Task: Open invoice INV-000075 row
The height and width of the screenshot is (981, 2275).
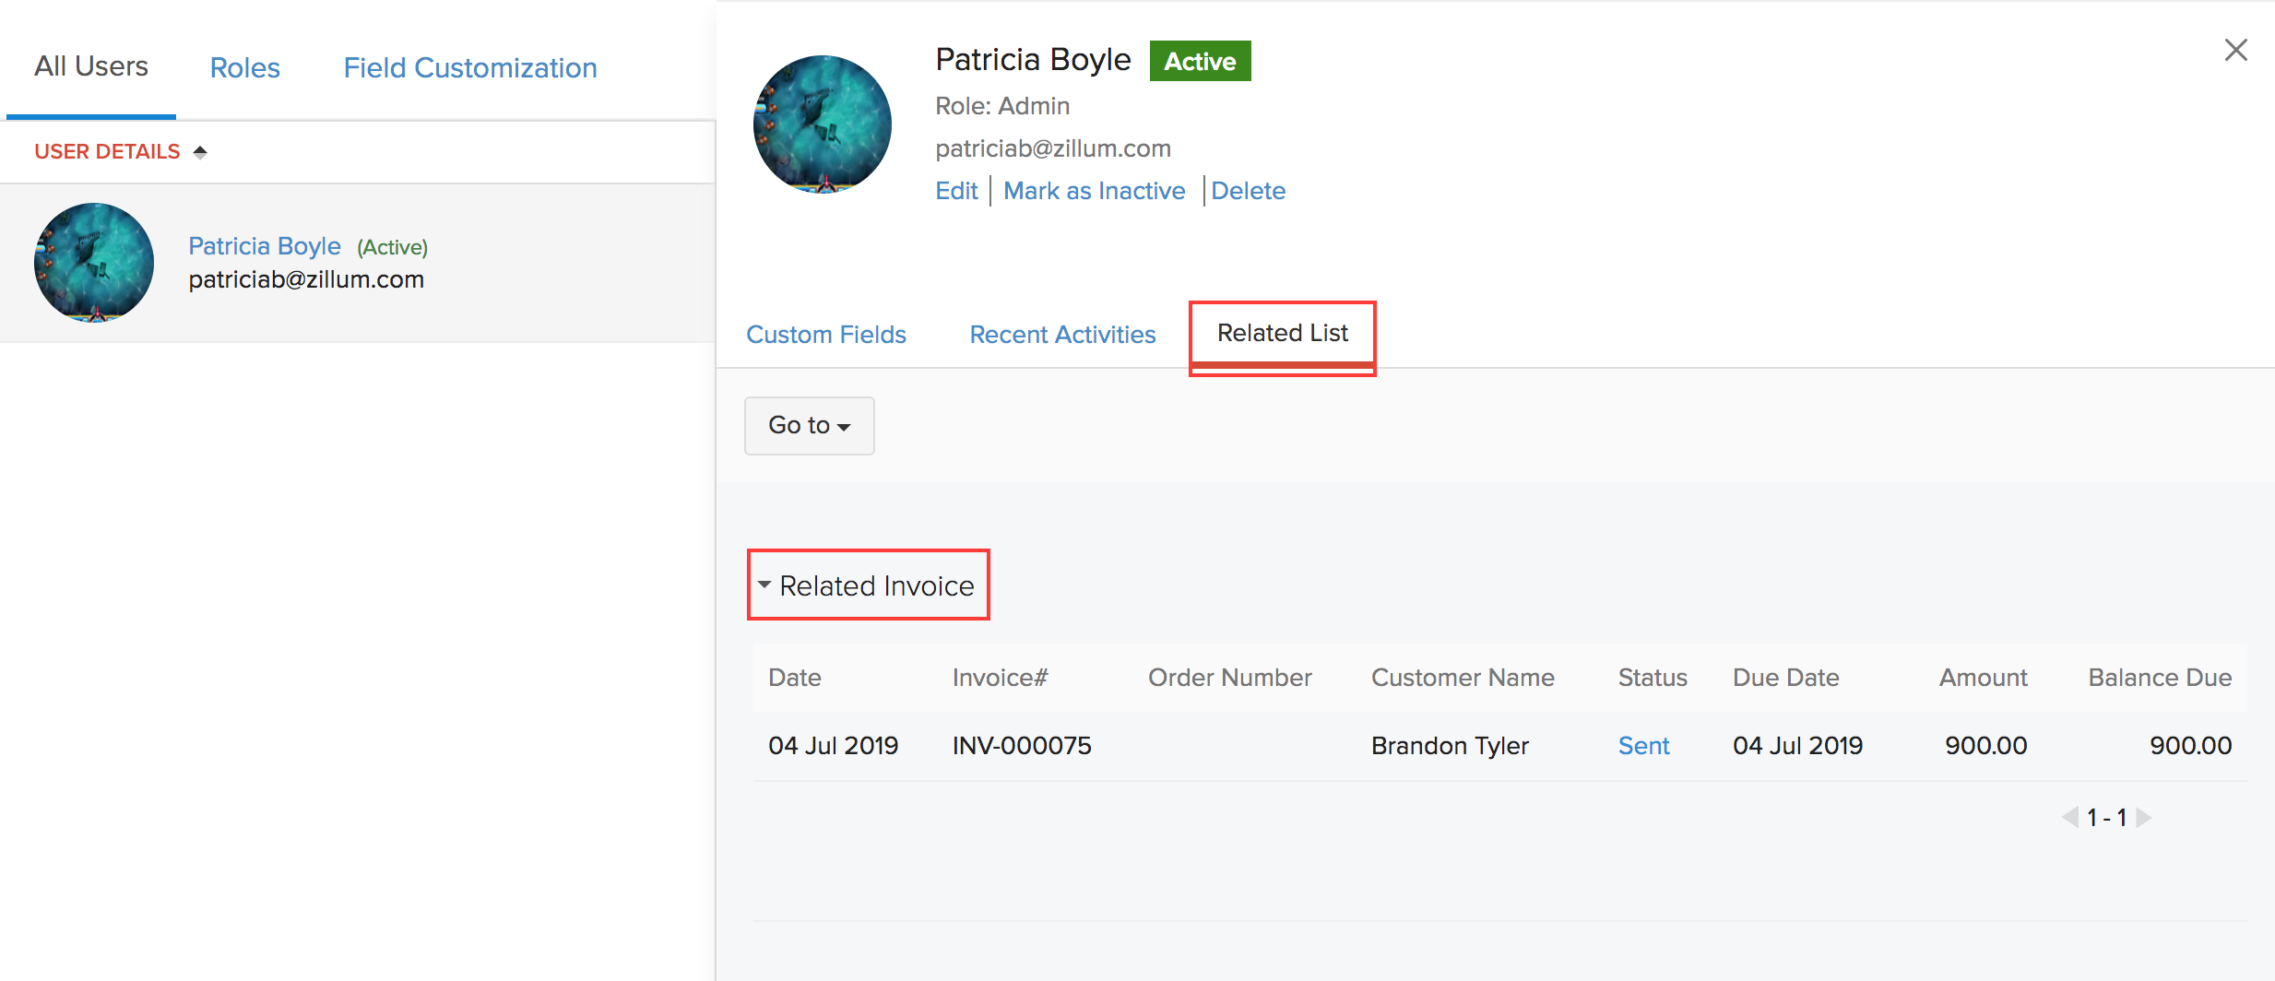Action: (x=1021, y=746)
